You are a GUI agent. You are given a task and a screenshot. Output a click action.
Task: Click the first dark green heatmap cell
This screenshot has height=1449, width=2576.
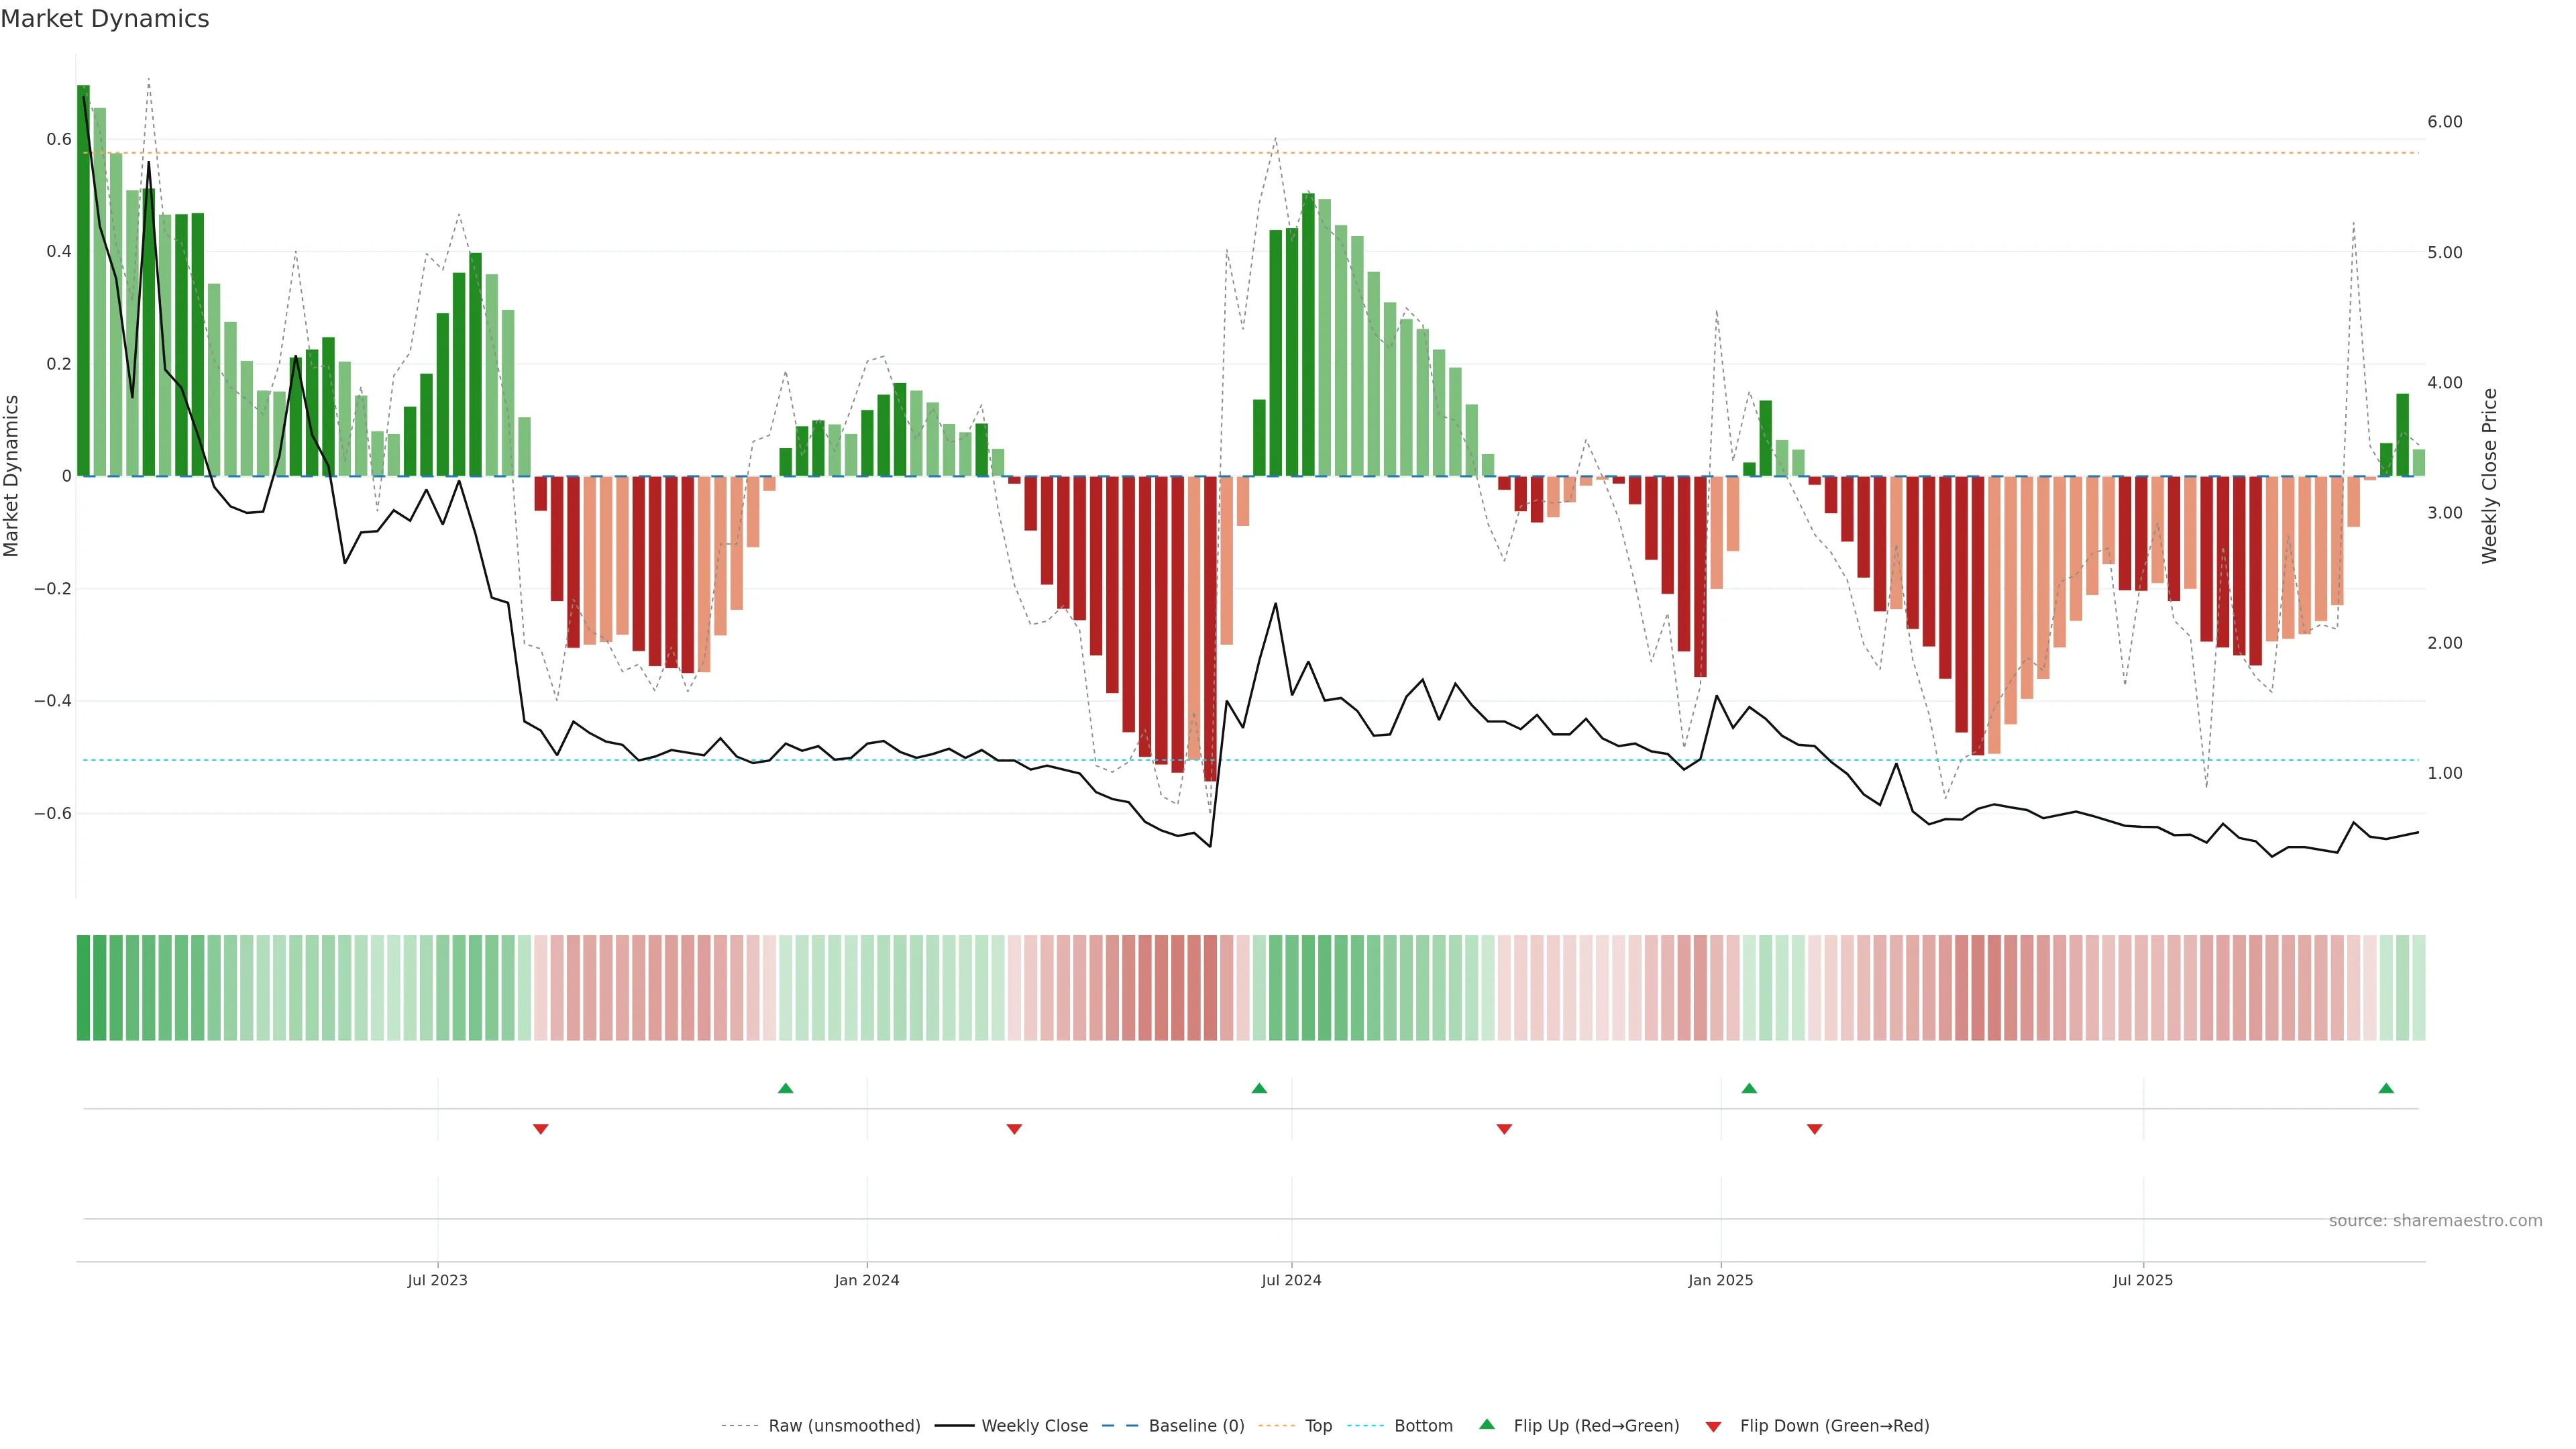click(x=83, y=987)
